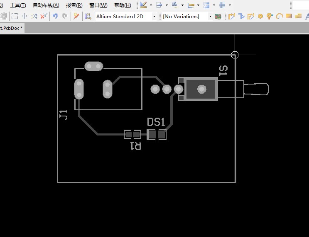Open the 窗口(W) menu

[x=98, y=5]
